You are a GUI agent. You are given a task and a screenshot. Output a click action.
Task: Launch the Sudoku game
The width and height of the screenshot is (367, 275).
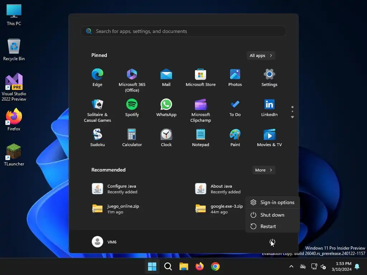(97, 138)
